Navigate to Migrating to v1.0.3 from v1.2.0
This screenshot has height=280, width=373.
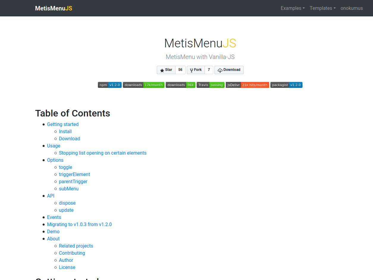click(x=79, y=225)
